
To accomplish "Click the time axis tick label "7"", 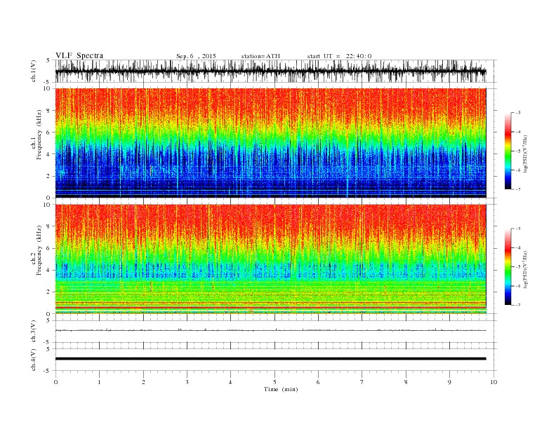I will click(362, 382).
